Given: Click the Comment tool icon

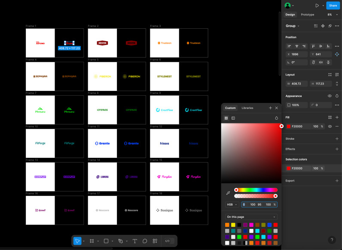Looking at the screenshot, I should 145,241.
